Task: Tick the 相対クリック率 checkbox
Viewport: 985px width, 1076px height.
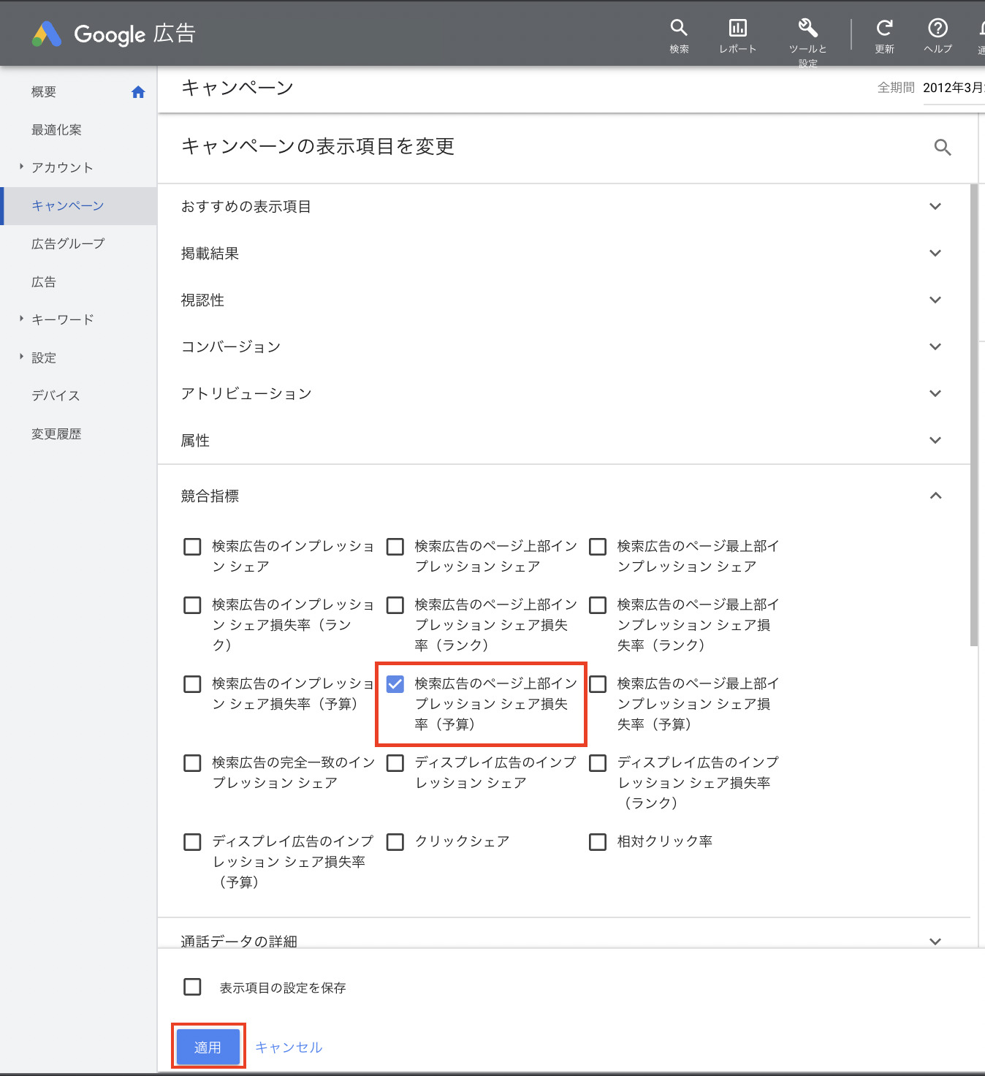Action: (598, 842)
